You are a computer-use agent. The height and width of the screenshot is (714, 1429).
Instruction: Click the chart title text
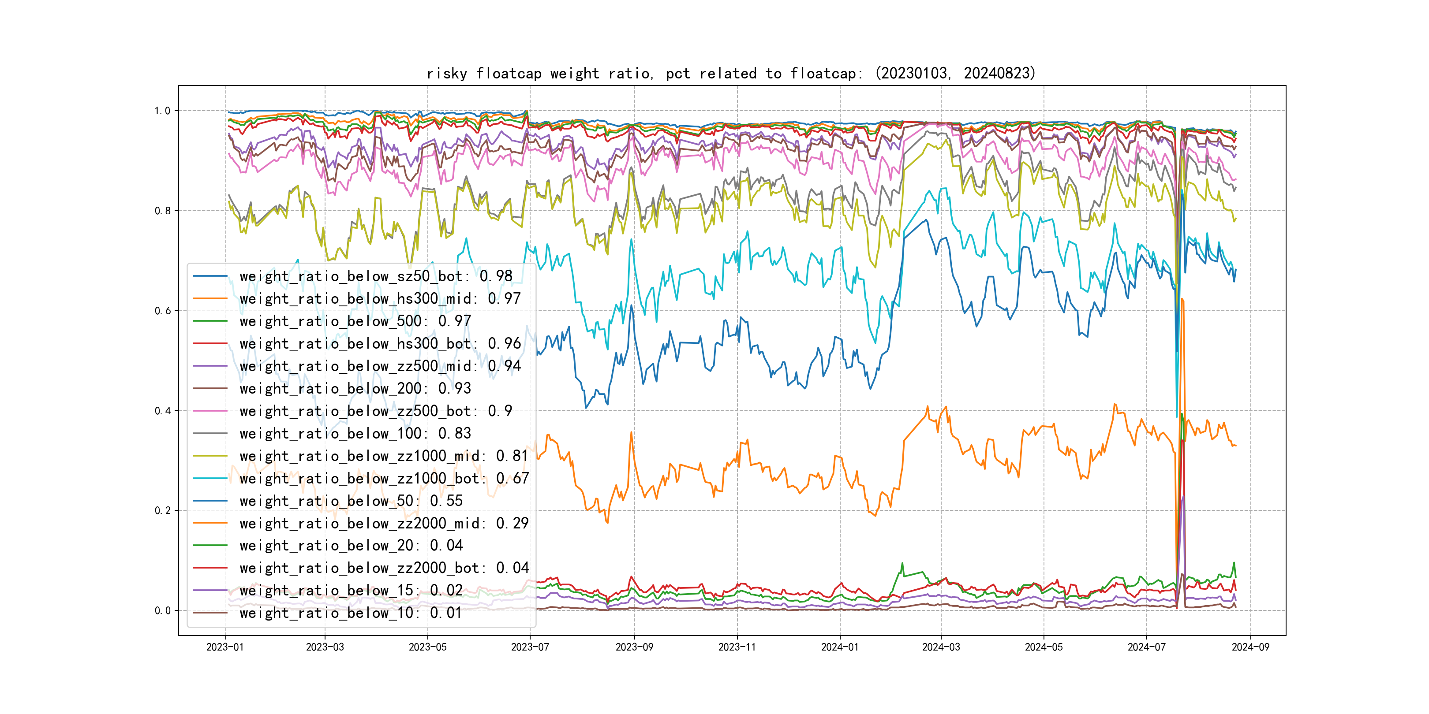coord(730,73)
